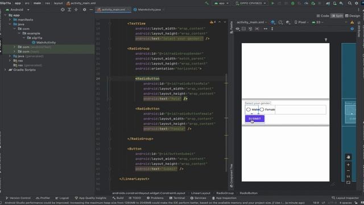Screen dimensions: 364x205
Task: Click LinearLayout in the editor breadcrumb
Action: tap(201, 193)
